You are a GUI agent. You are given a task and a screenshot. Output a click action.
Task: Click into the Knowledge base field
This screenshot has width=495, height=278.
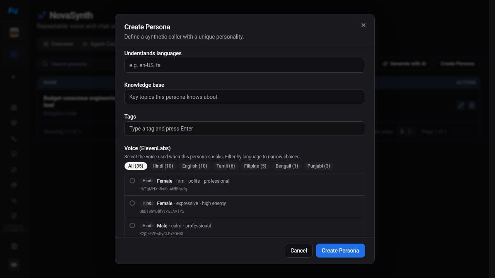pyautogui.click(x=244, y=97)
